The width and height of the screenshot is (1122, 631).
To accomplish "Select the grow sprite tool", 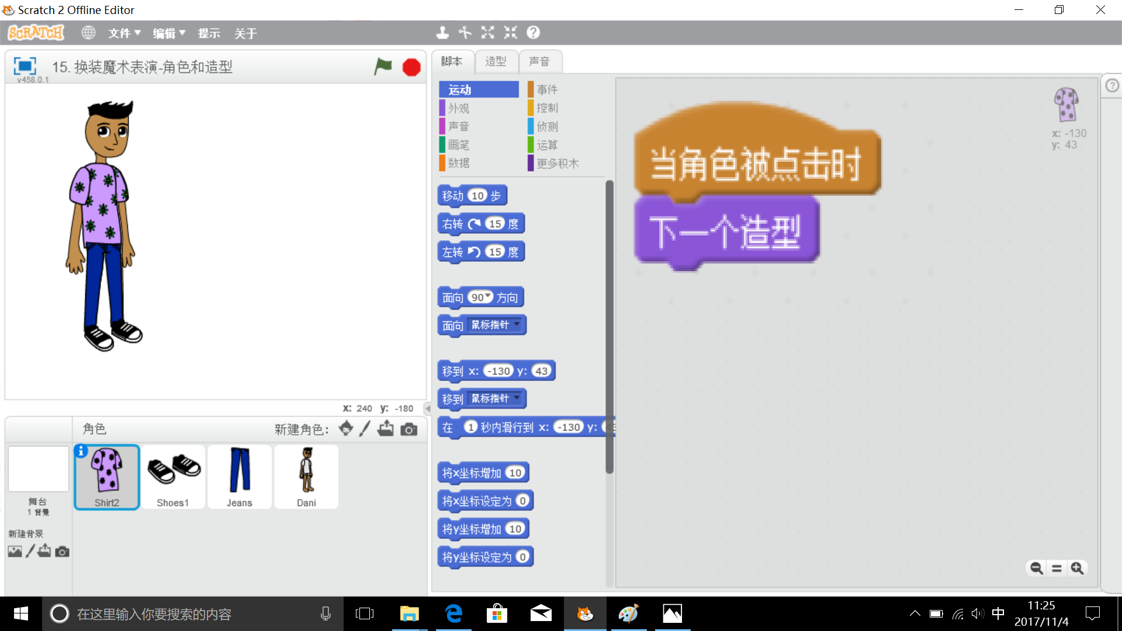I will tap(488, 33).
